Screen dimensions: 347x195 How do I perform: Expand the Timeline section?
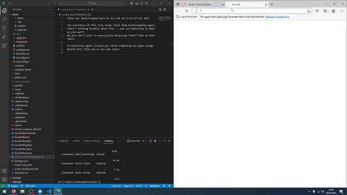coord(17,182)
